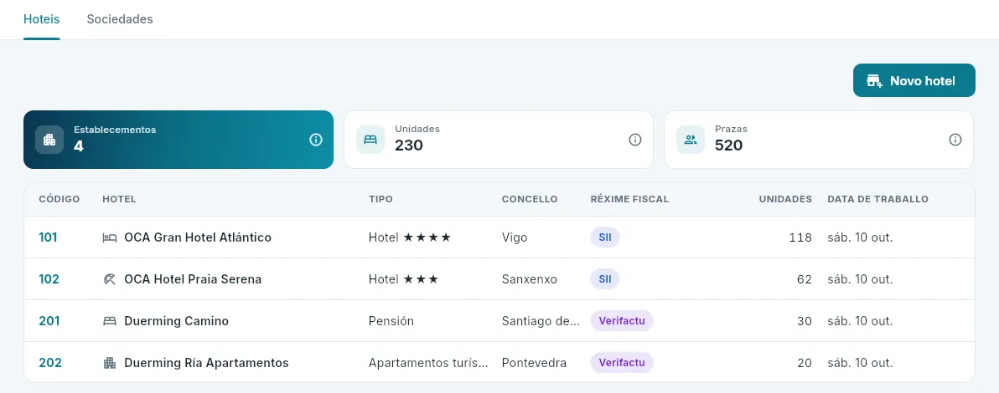Click the 62 units value
Screen dimensions: 999x393
[805, 280]
